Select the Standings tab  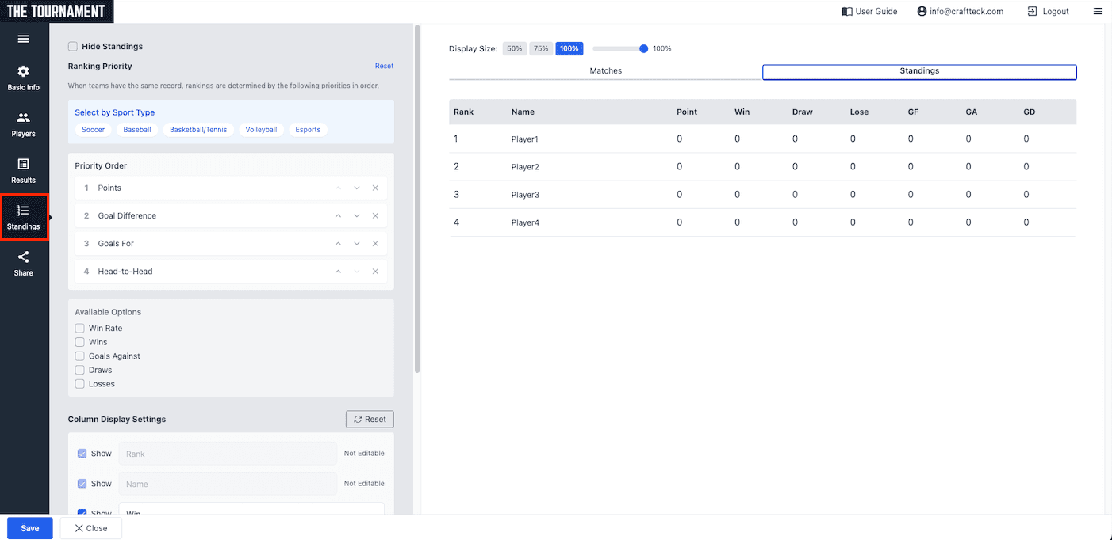(919, 71)
